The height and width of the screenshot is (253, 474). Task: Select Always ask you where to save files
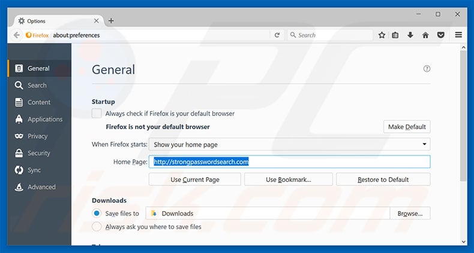(x=97, y=227)
